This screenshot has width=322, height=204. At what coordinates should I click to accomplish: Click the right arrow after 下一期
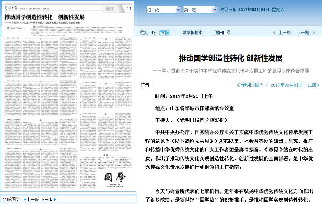[x=314, y=32]
